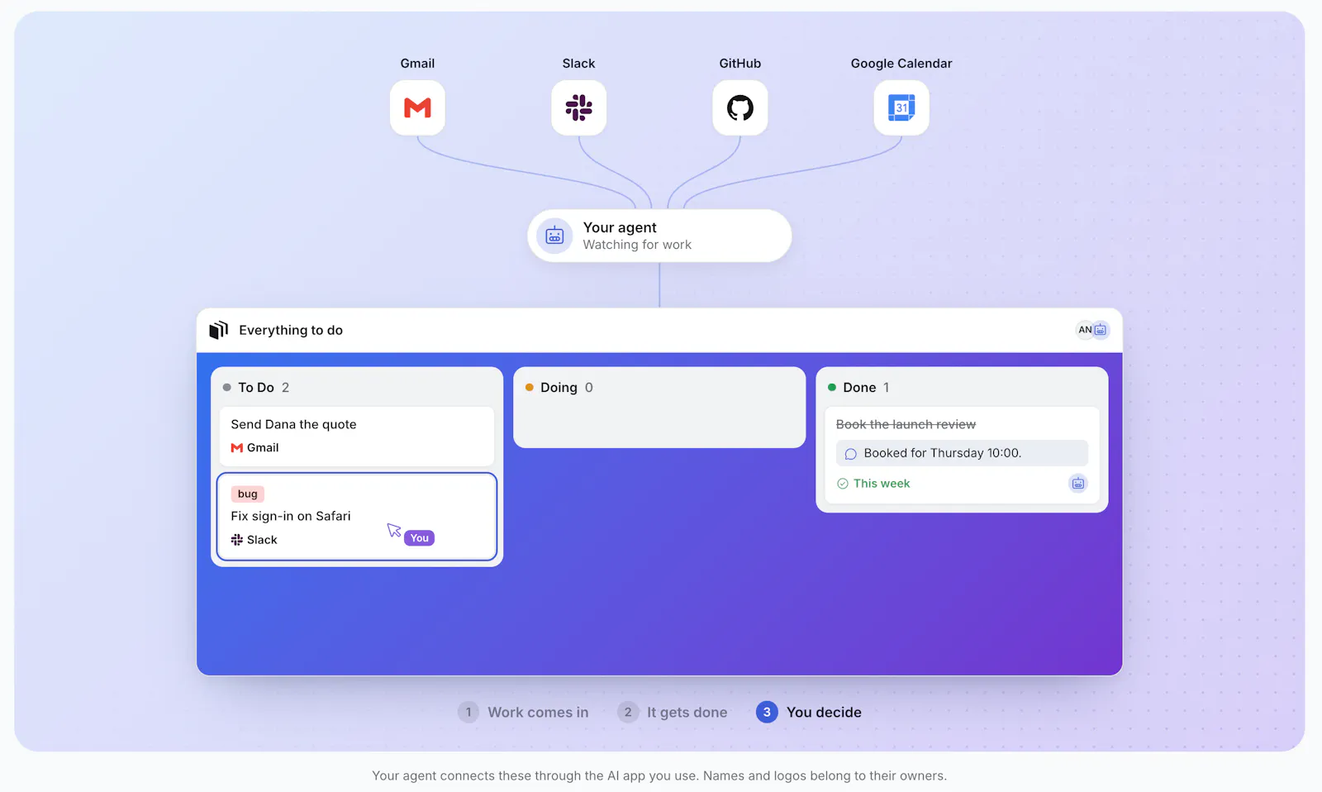The image size is (1322, 792).
Task: Click the Everything to do board title
Action: pyautogui.click(x=291, y=330)
